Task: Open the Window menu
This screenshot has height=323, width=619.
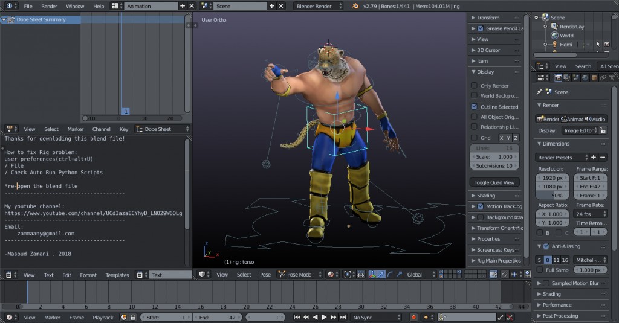Action: tap(75, 6)
